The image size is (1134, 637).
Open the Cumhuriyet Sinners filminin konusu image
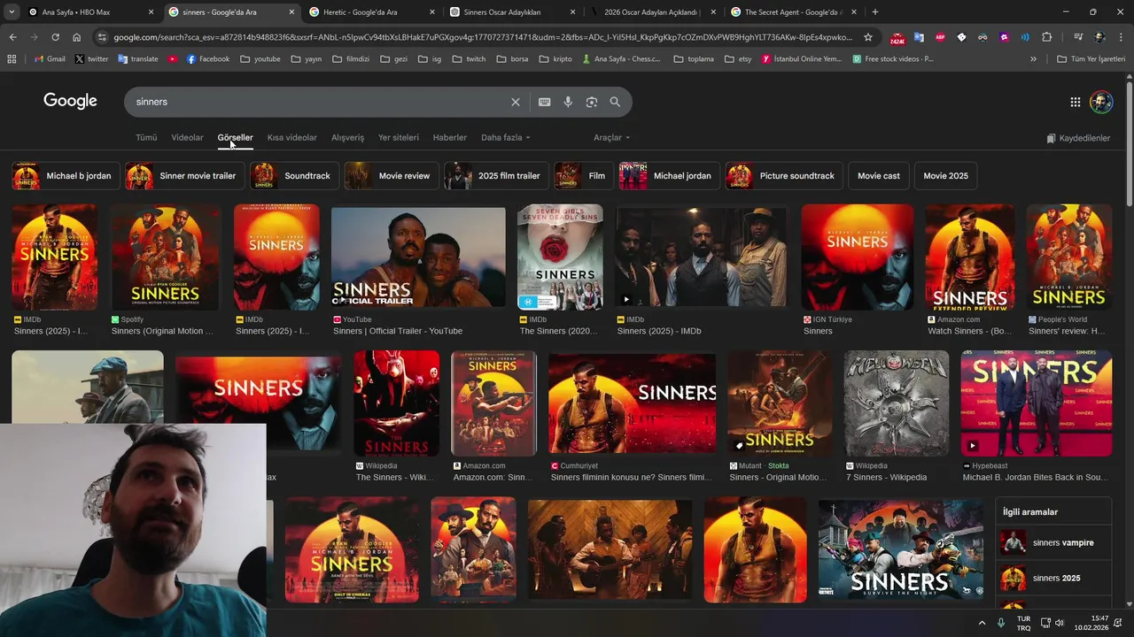(632, 403)
